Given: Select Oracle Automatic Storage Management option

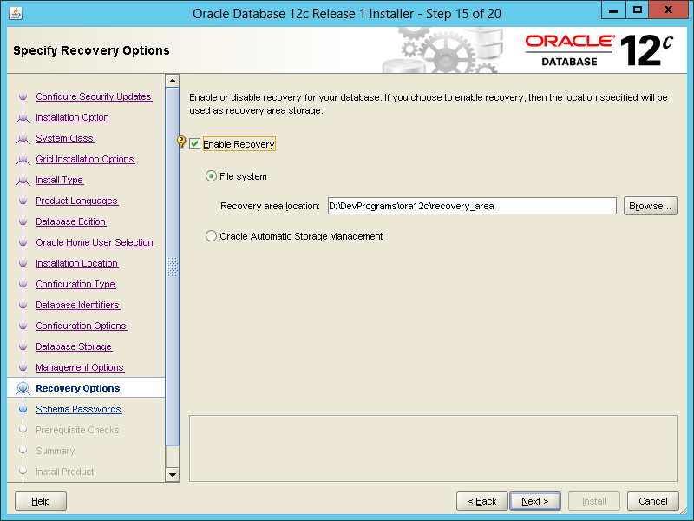Looking at the screenshot, I should point(211,236).
